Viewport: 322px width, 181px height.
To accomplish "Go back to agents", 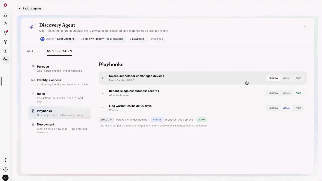I will (30, 8).
